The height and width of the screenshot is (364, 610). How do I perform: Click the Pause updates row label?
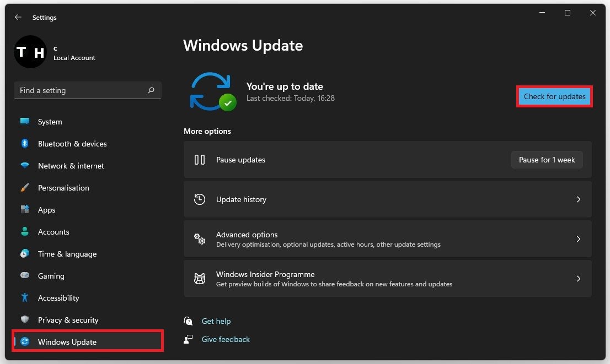tap(240, 160)
